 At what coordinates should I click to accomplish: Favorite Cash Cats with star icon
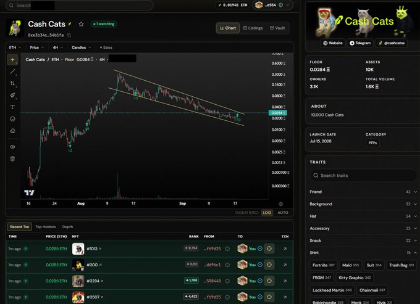(81, 24)
